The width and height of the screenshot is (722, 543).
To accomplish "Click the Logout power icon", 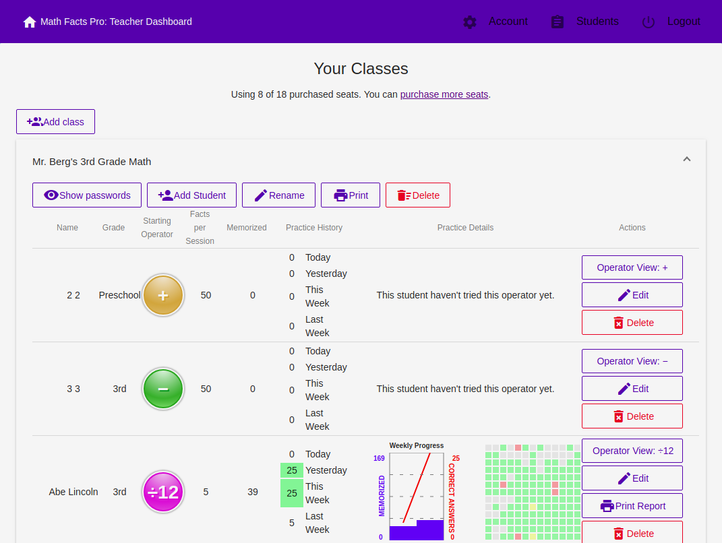I will 649,22.
